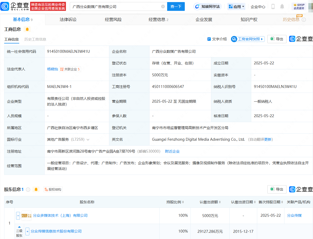The height and width of the screenshot is (239, 313).
Task: Open 历史信息 VIP tab
Action: point(291,19)
